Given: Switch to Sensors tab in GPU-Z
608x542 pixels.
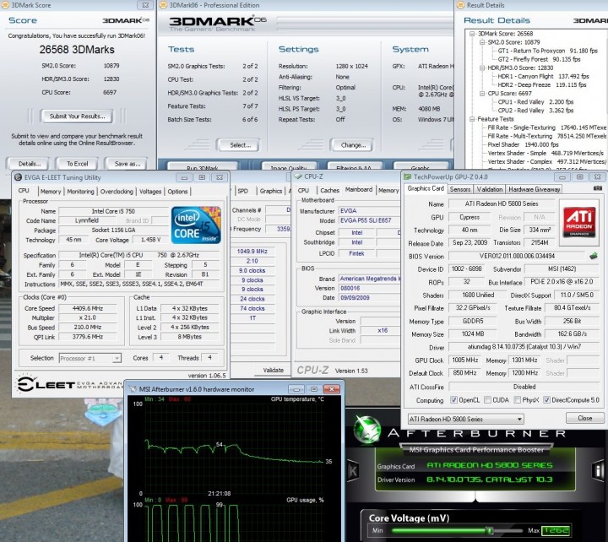Looking at the screenshot, I should (460, 189).
